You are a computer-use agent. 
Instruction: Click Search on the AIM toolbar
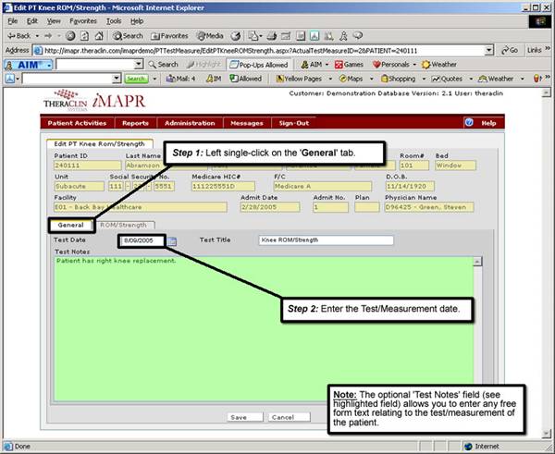(163, 65)
